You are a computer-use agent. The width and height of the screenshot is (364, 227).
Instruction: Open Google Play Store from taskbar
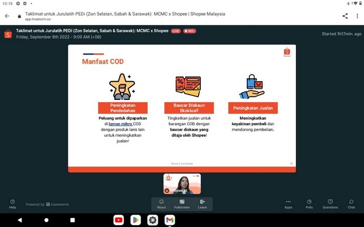pos(135,220)
